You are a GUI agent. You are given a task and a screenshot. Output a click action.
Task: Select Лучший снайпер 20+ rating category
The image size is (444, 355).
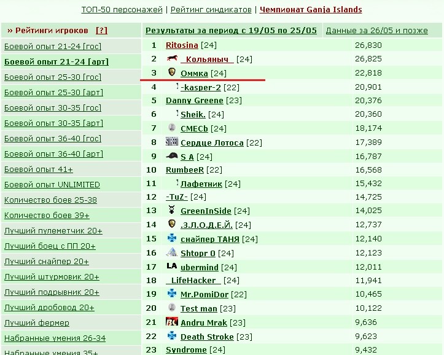click(x=47, y=261)
